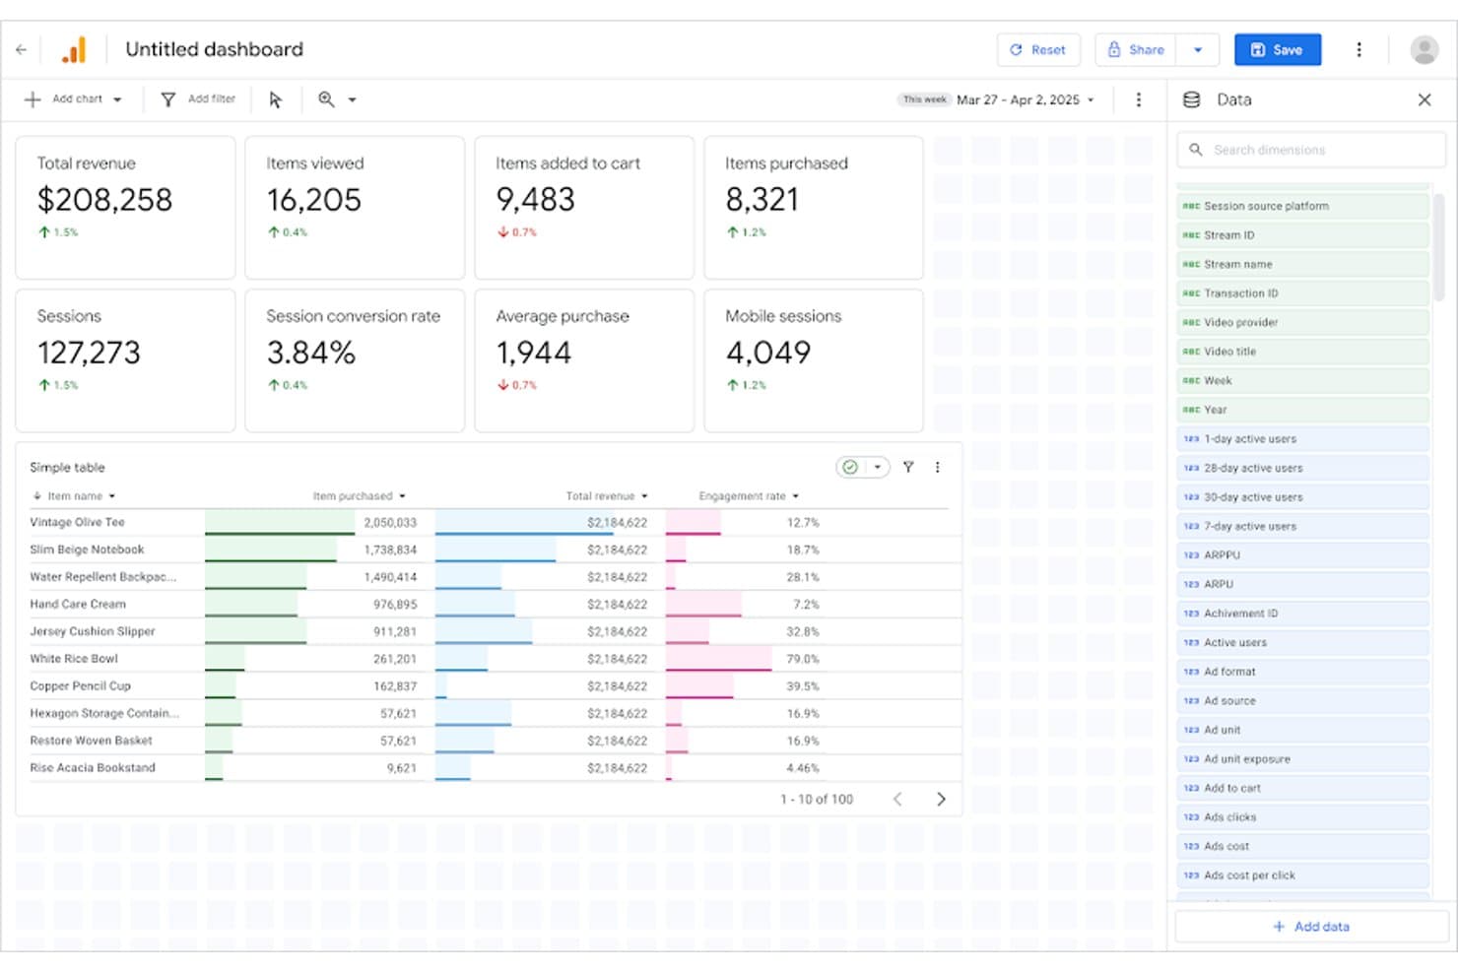Click the Add data link
This screenshot has width=1458, height=972.
[1311, 927]
